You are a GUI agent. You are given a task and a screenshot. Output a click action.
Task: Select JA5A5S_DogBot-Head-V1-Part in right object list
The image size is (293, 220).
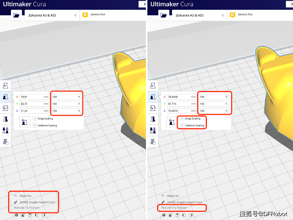click(185, 202)
